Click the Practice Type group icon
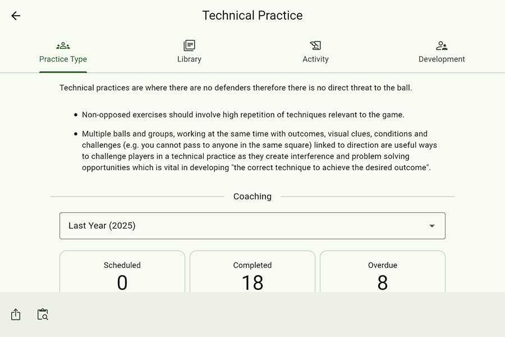The height and width of the screenshot is (337, 505). tap(63, 45)
